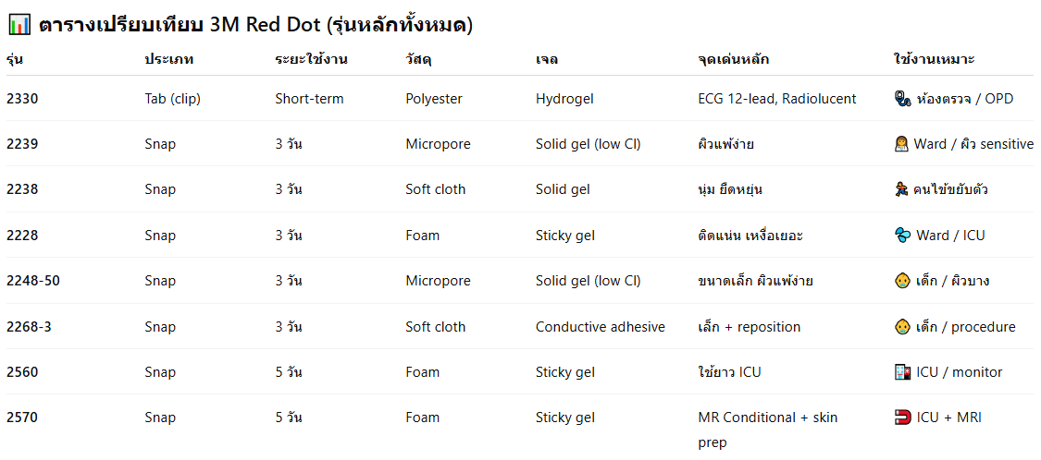Click the stethoscope icon in the 2330 row
Screen dimensions: 1041x460
coord(902,99)
